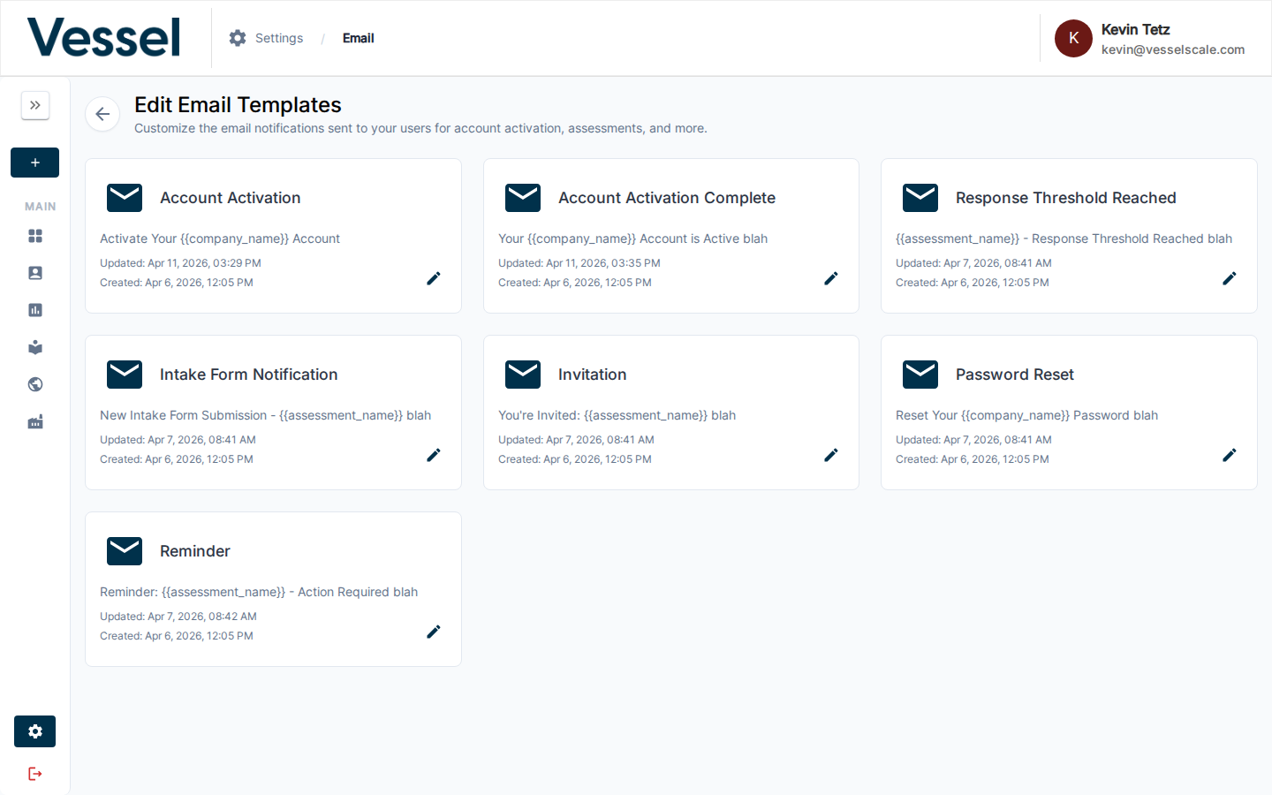
Task: Go back using the arrow beside page title
Action: pos(102,114)
